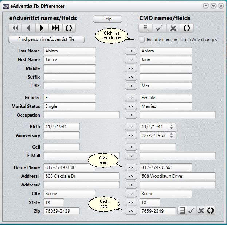227x225 pixels.
Task: Click the bottom checkmark icon beside Zip
Action: tap(192, 210)
